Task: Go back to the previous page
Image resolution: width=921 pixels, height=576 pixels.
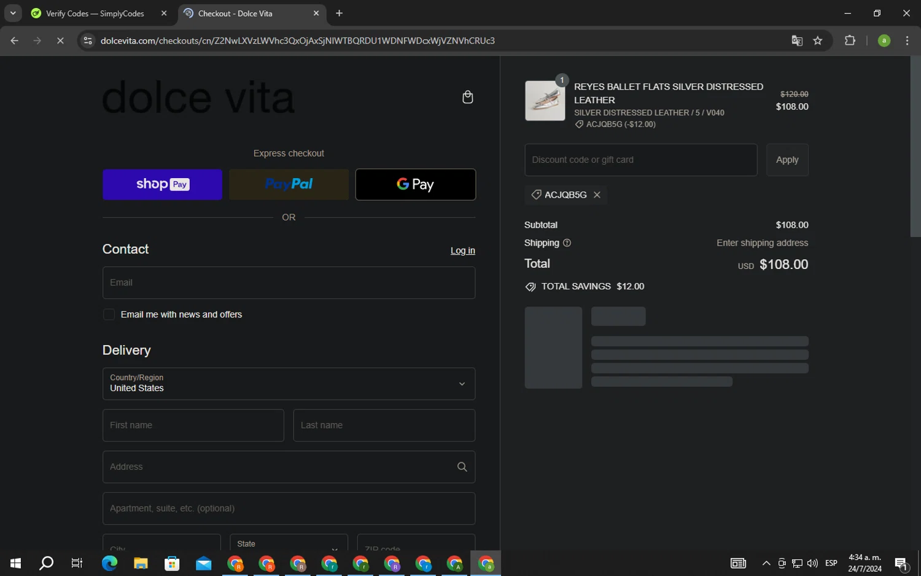Action: click(x=15, y=41)
